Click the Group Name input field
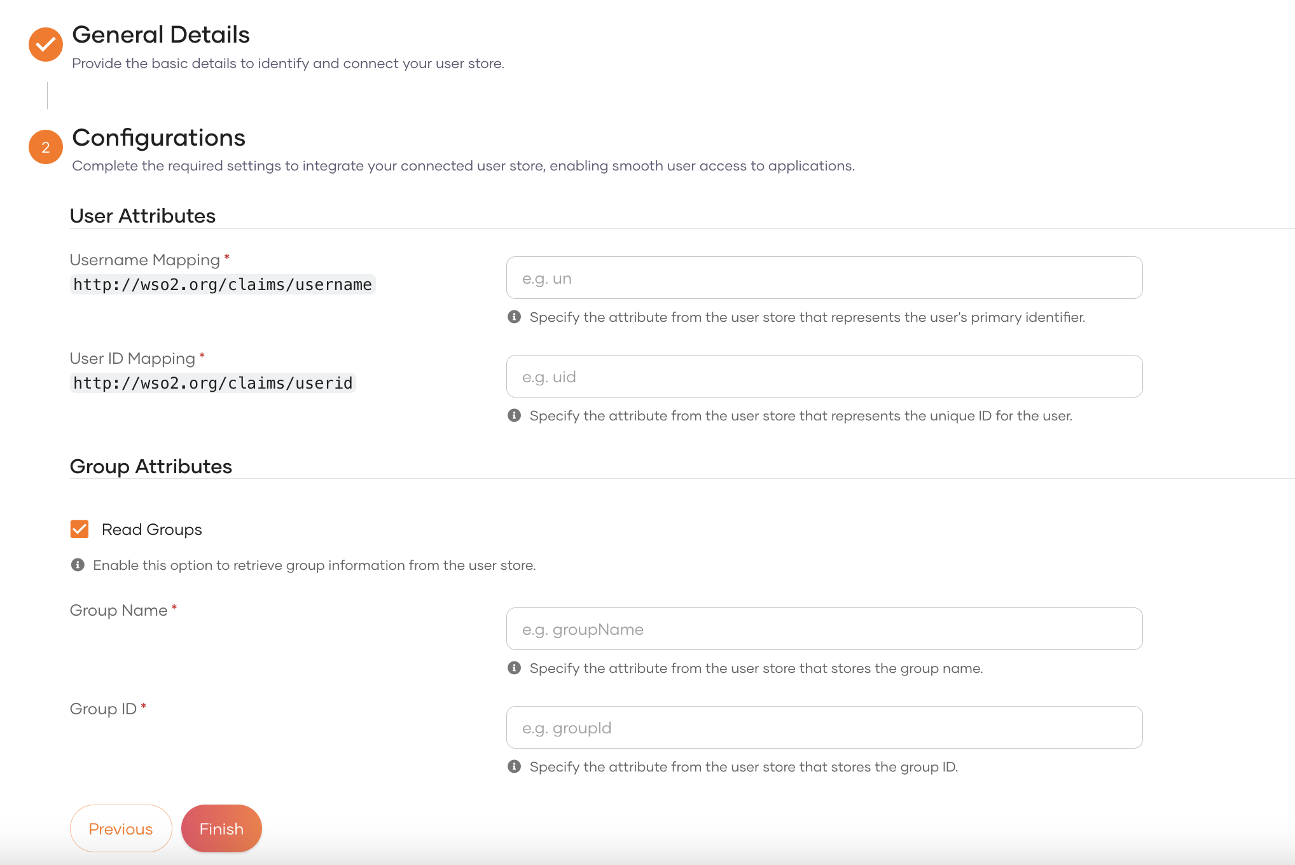 point(824,629)
